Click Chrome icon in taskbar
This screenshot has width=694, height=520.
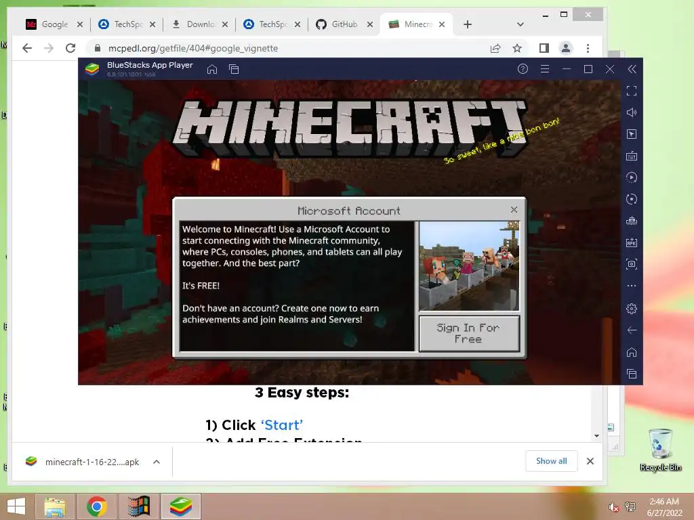coord(96,506)
